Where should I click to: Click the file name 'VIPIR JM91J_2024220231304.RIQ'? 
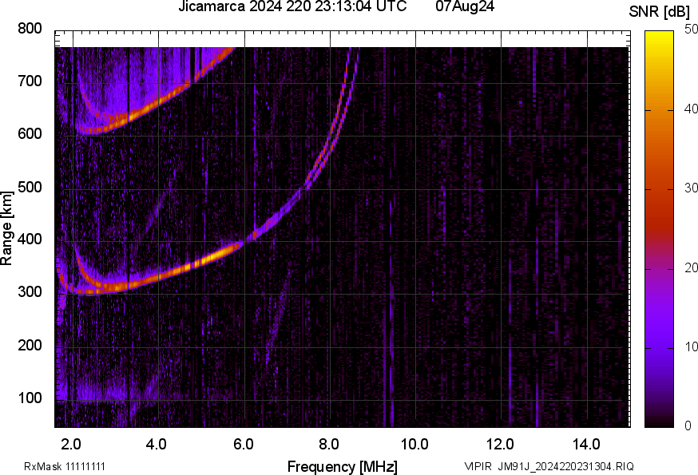(x=549, y=466)
